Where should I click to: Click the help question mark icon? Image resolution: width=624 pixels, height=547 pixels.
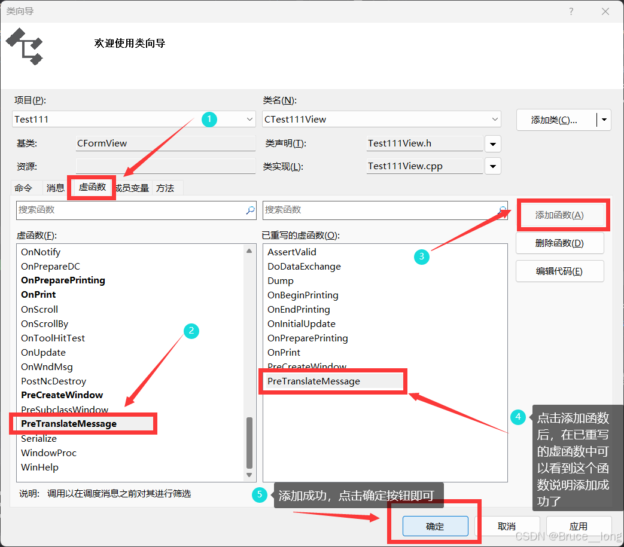[571, 11]
